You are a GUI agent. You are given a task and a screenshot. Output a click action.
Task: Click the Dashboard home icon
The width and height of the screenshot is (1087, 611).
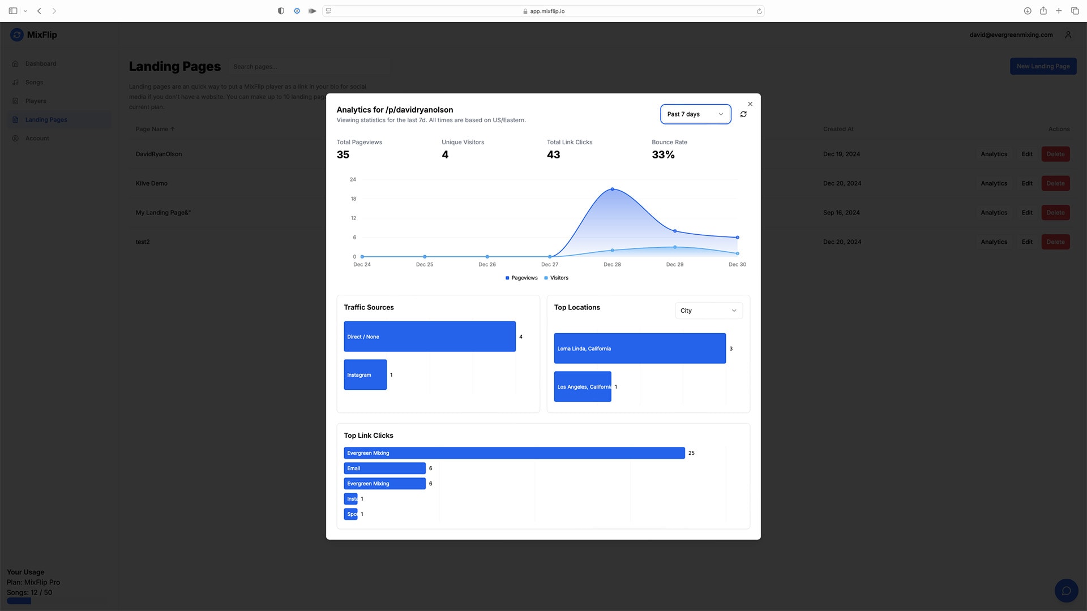tap(15, 64)
